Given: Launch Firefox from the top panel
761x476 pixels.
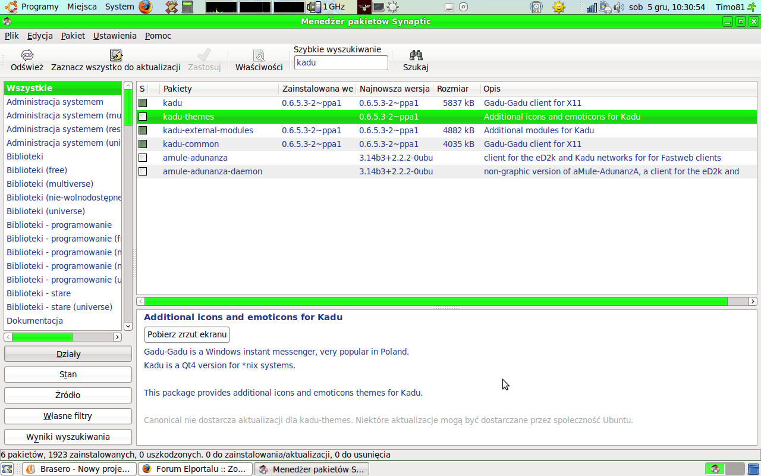Looking at the screenshot, I should point(146,7).
